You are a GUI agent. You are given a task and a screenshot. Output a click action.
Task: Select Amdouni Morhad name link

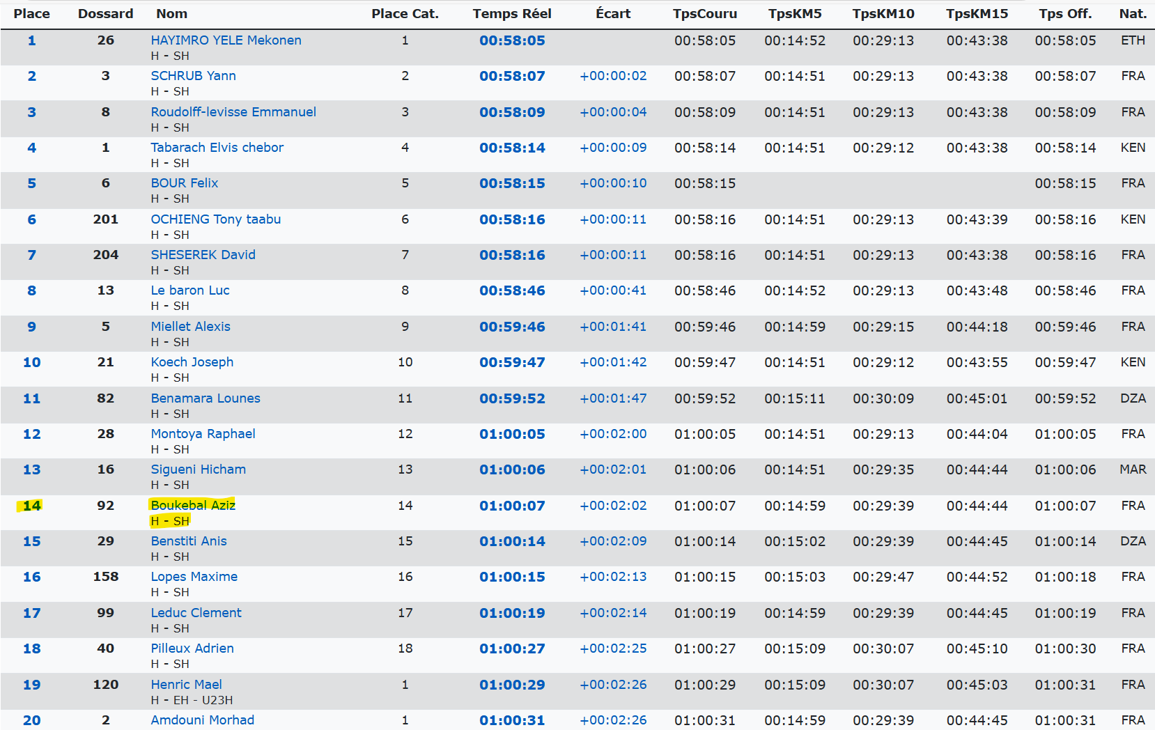click(202, 720)
